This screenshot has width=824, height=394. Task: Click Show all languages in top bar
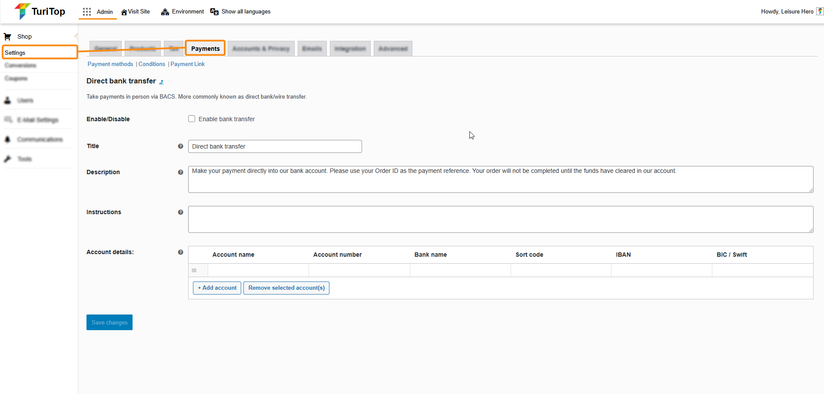246,12
